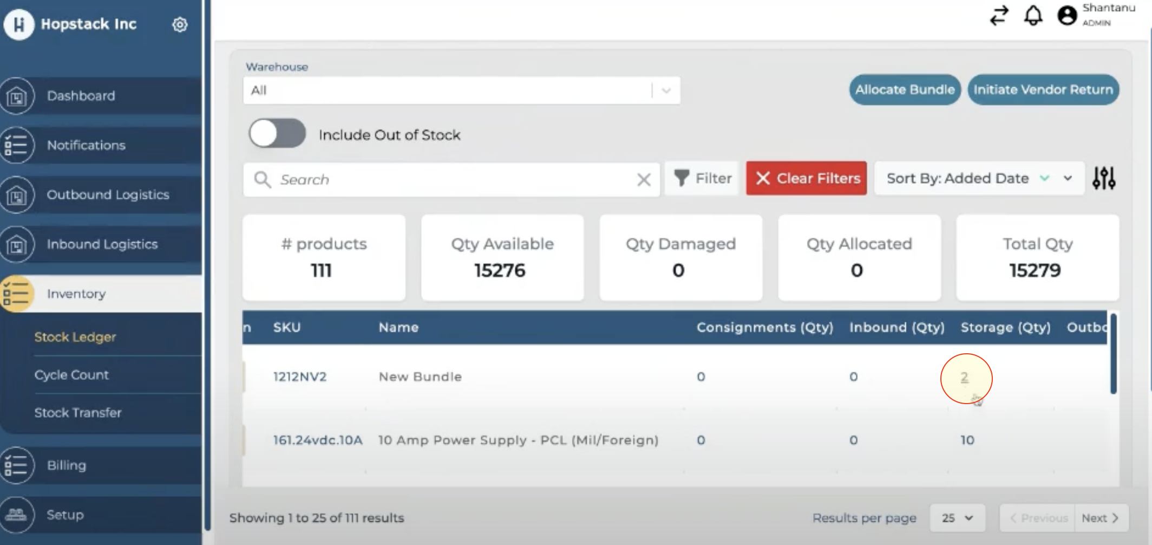The width and height of the screenshot is (1152, 545).
Task: Open column settings sliders icon
Action: coord(1103,178)
